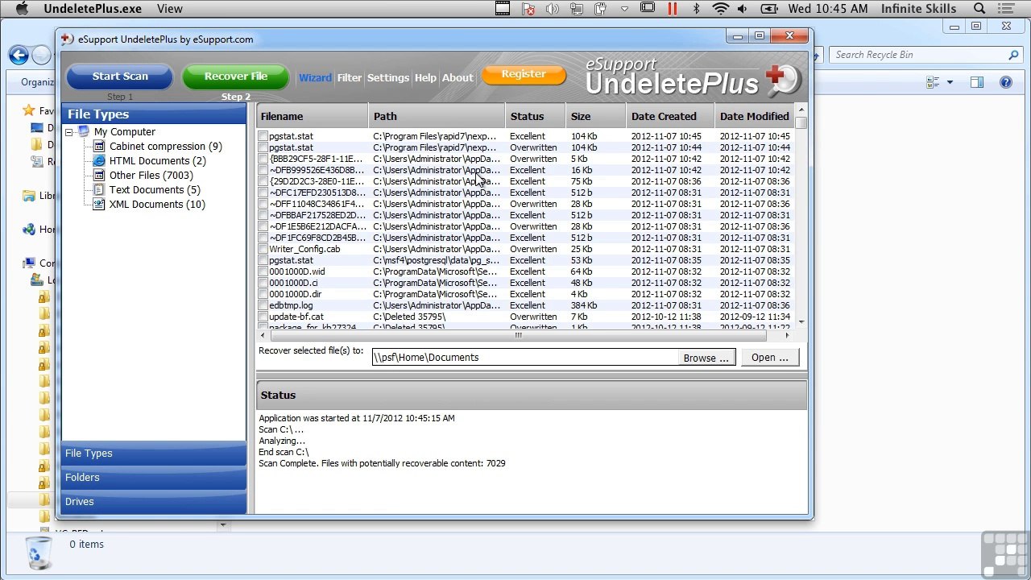Click the Explorer help question mark icon

coord(1005,82)
